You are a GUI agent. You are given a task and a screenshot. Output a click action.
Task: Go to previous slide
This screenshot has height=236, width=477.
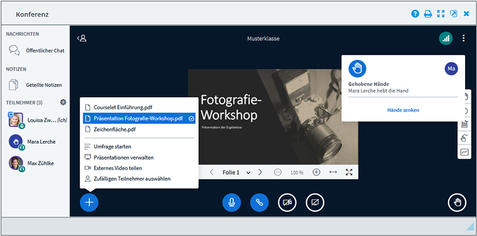point(212,172)
